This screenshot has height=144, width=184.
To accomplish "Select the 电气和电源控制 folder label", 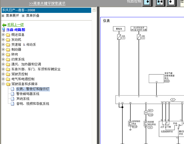I will click(x=23, y=79).
